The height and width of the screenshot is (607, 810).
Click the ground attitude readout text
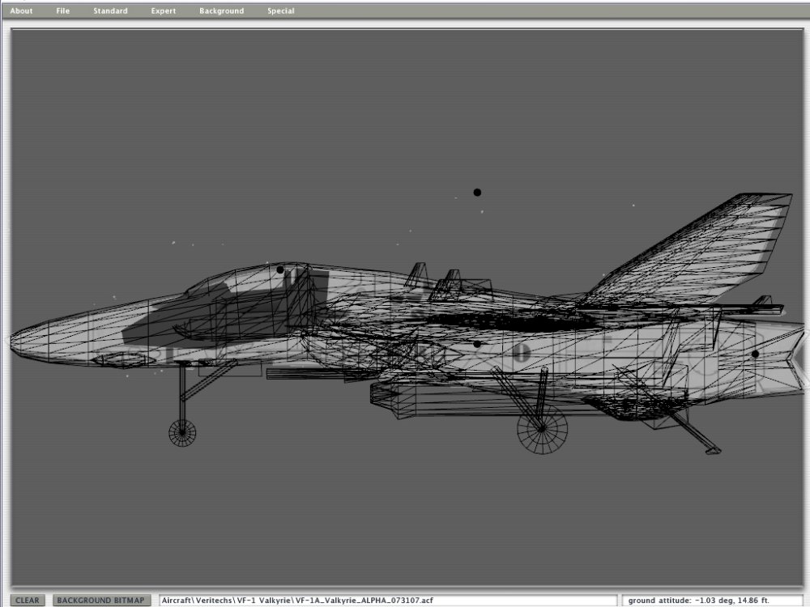click(698, 601)
